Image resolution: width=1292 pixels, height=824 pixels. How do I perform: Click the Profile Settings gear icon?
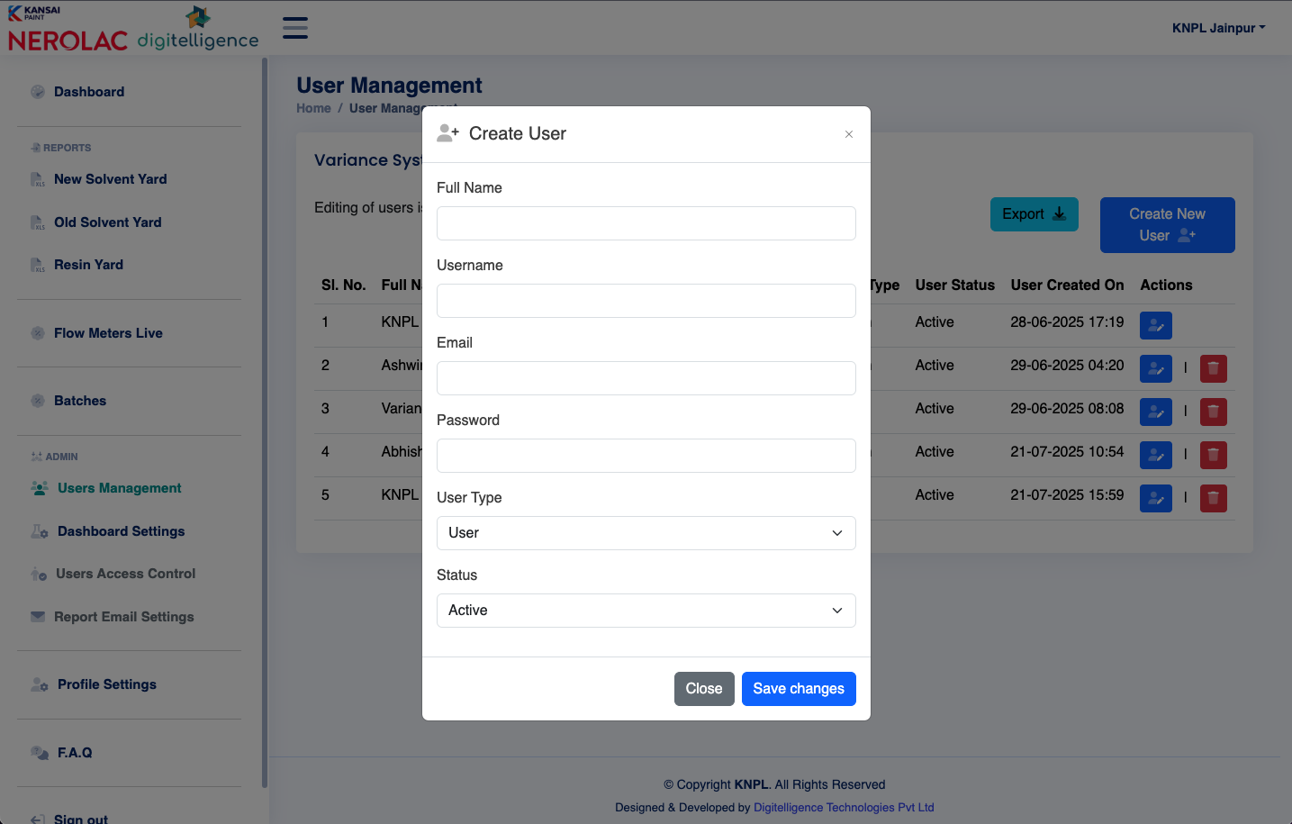point(38,684)
